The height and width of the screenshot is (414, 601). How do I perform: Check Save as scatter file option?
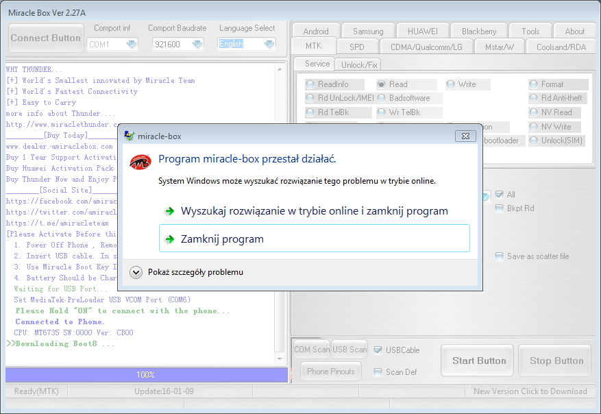(x=499, y=256)
